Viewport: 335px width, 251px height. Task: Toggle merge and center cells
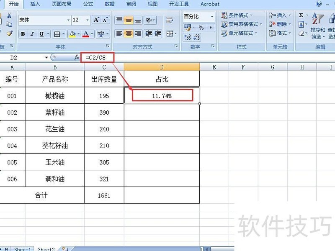[170, 33]
